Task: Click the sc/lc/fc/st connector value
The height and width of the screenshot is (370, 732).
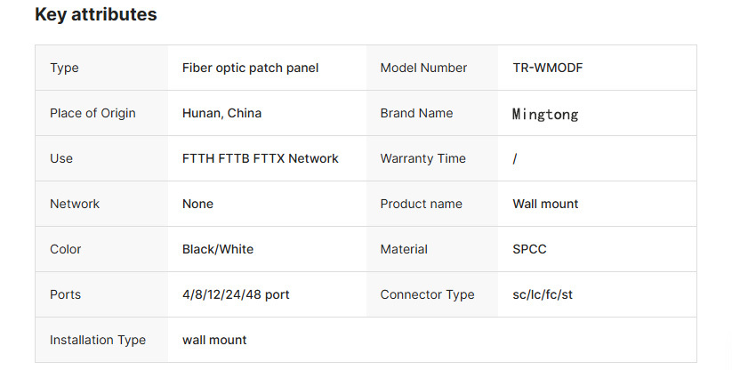Action: (x=543, y=294)
